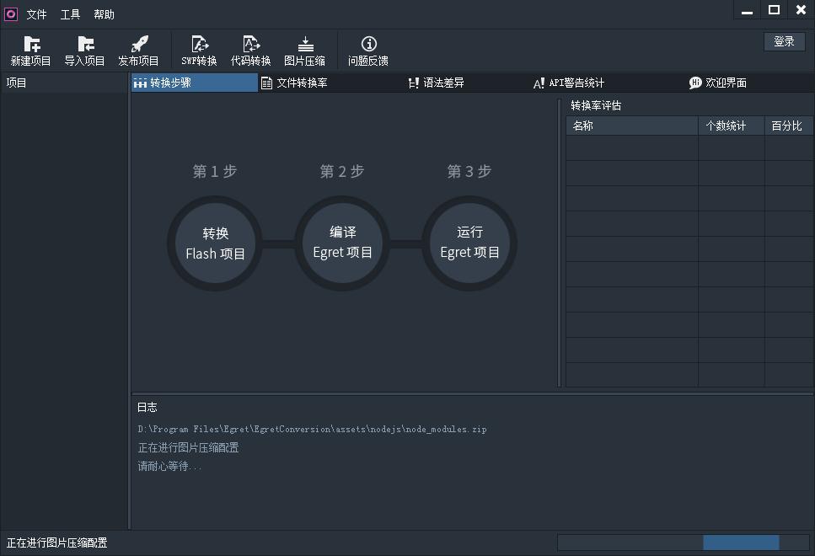Open the 帮助 menu
Screen dimensions: 815x556
tap(104, 14)
